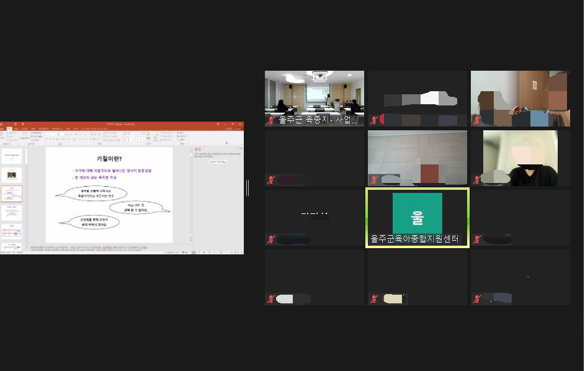Click muted mic icon left of 울 avatar tile

[x=270, y=240]
